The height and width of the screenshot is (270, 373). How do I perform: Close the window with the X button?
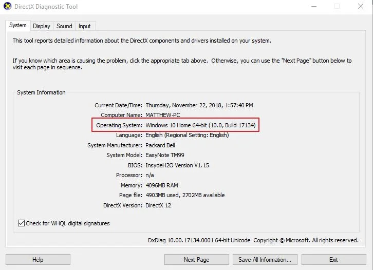(x=361, y=7)
